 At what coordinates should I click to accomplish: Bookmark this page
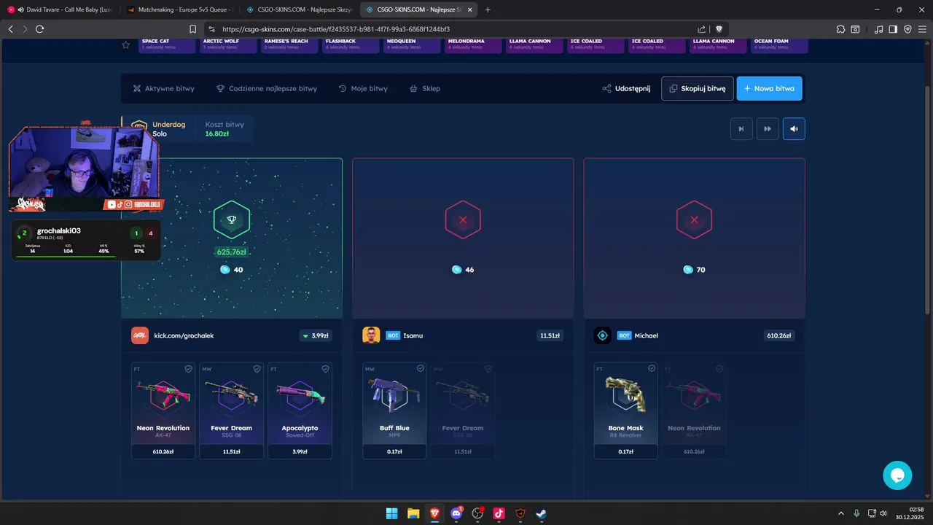192,28
